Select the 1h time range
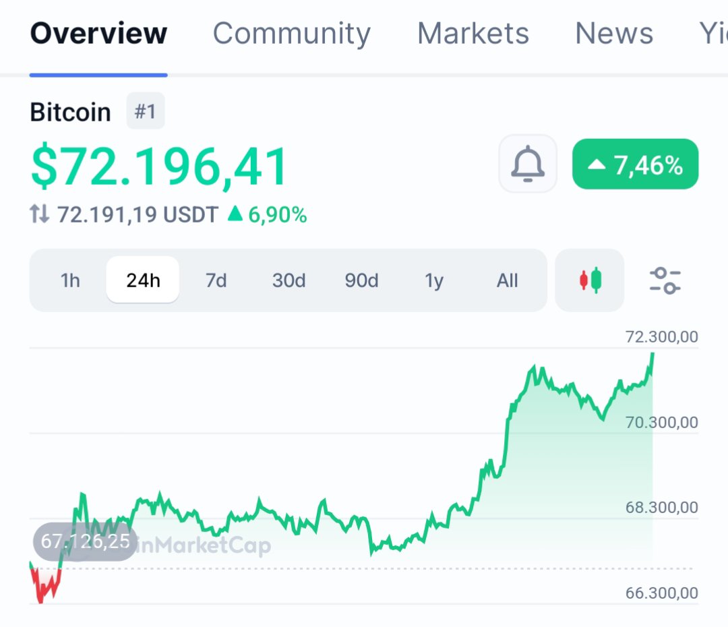 (x=70, y=280)
